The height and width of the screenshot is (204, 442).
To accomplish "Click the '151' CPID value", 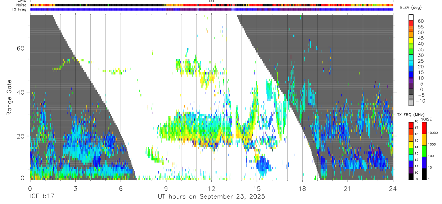I will coord(212,1).
